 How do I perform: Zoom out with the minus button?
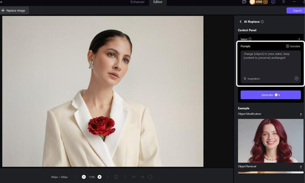click(x=84, y=177)
